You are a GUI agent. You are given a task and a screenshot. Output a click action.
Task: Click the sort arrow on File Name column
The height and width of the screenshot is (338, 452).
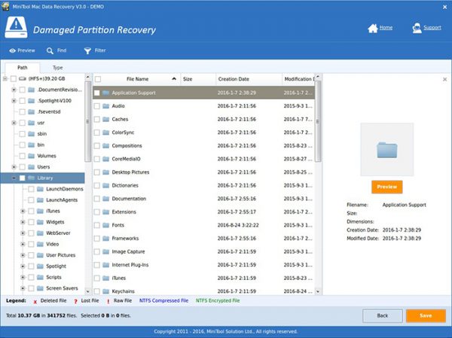(x=174, y=78)
